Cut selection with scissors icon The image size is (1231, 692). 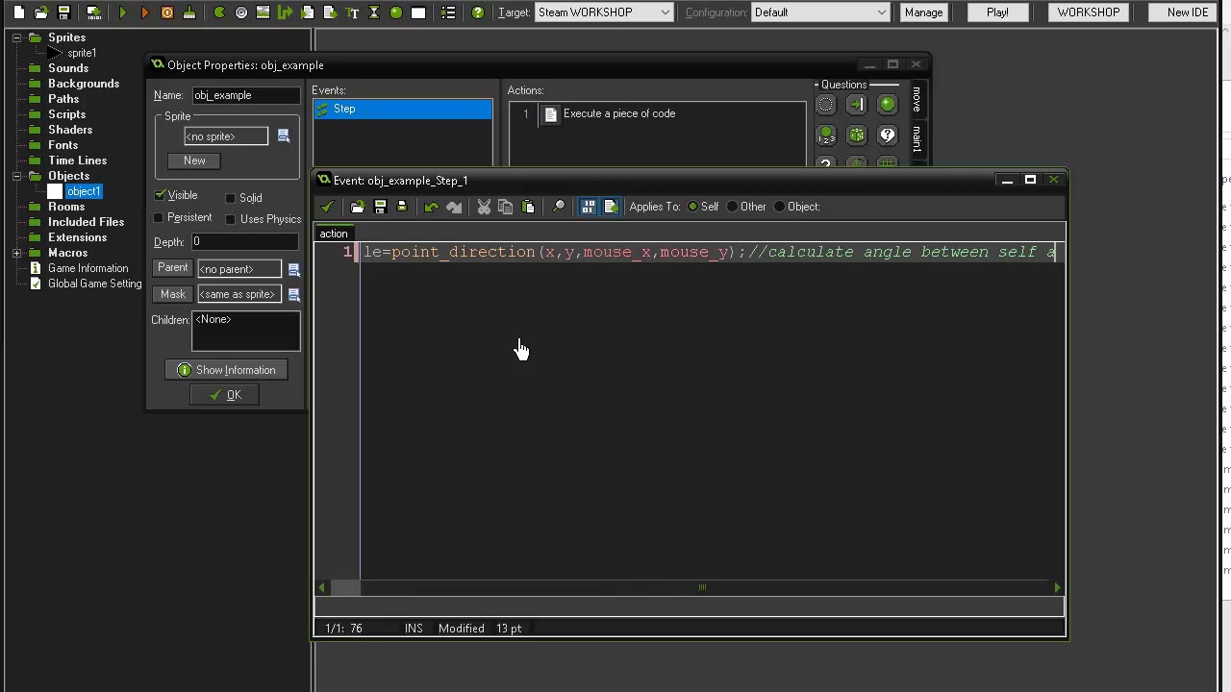coord(484,207)
